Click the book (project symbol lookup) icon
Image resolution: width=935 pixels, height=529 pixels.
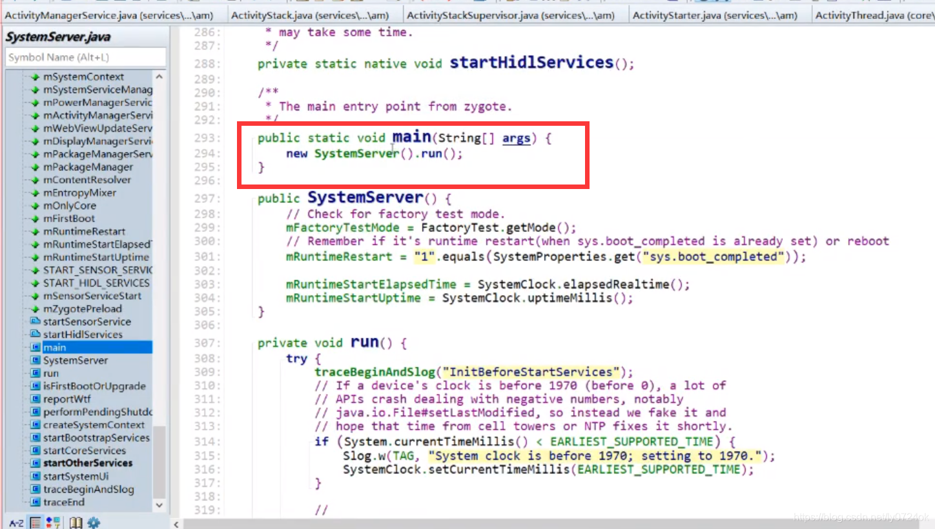(76, 522)
